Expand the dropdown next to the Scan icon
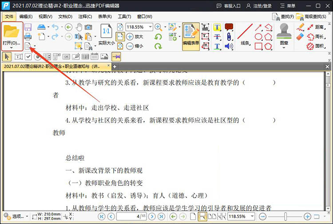 [48, 27]
